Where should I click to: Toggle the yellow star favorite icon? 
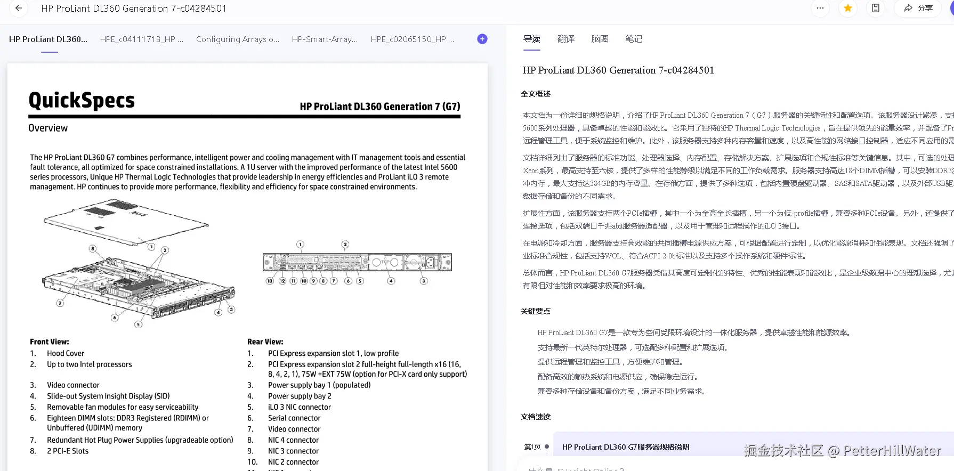click(847, 8)
